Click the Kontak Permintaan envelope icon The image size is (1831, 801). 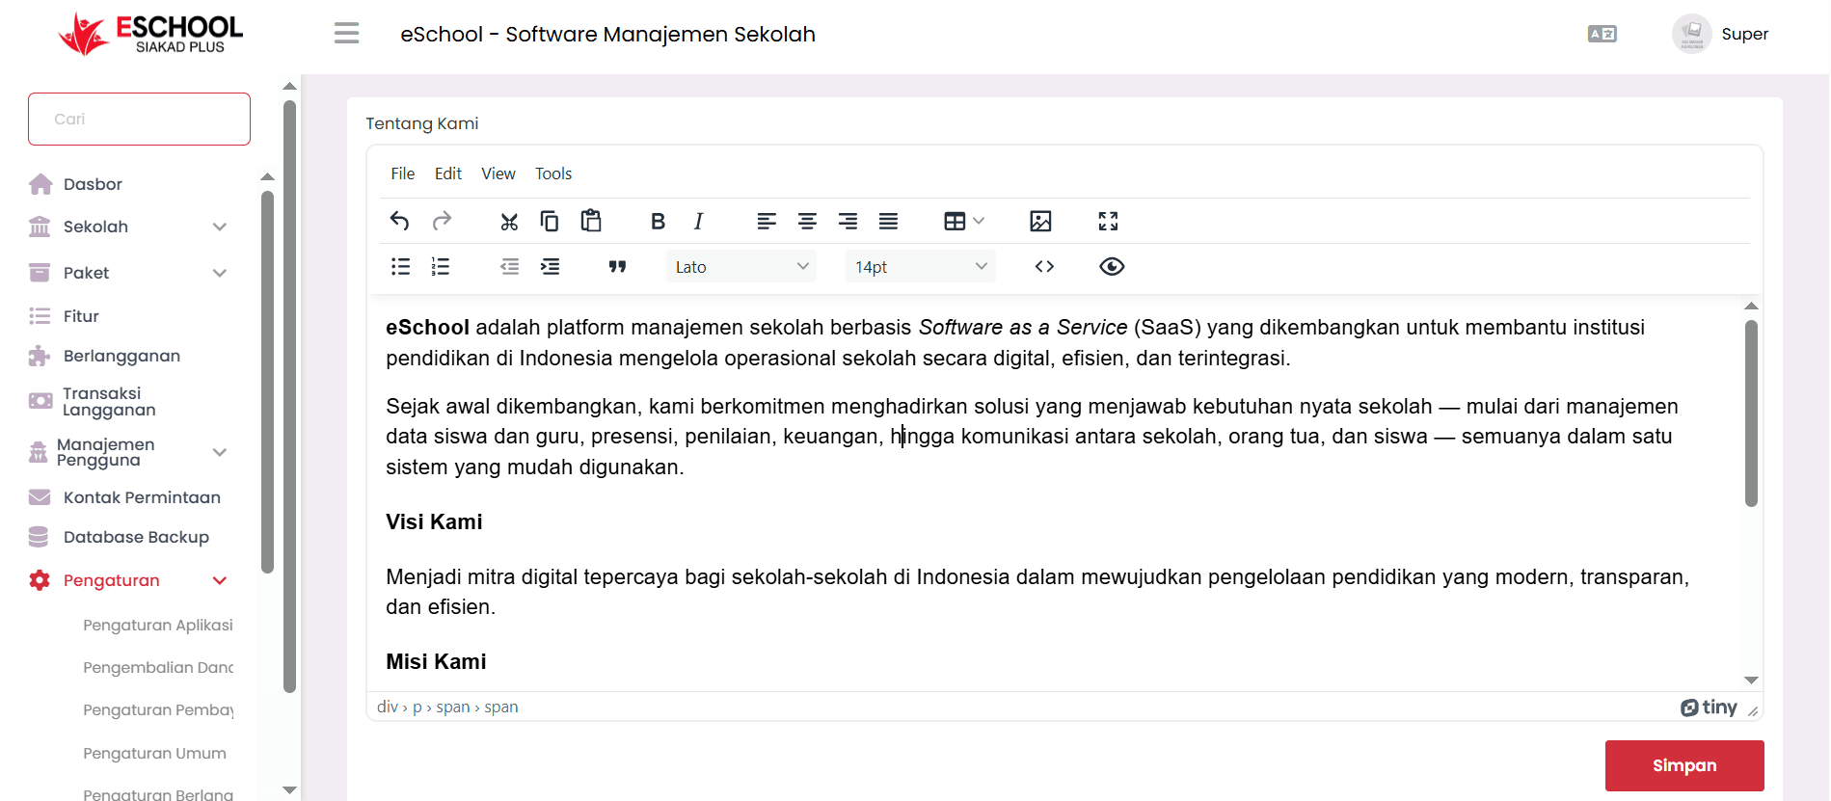tap(40, 497)
